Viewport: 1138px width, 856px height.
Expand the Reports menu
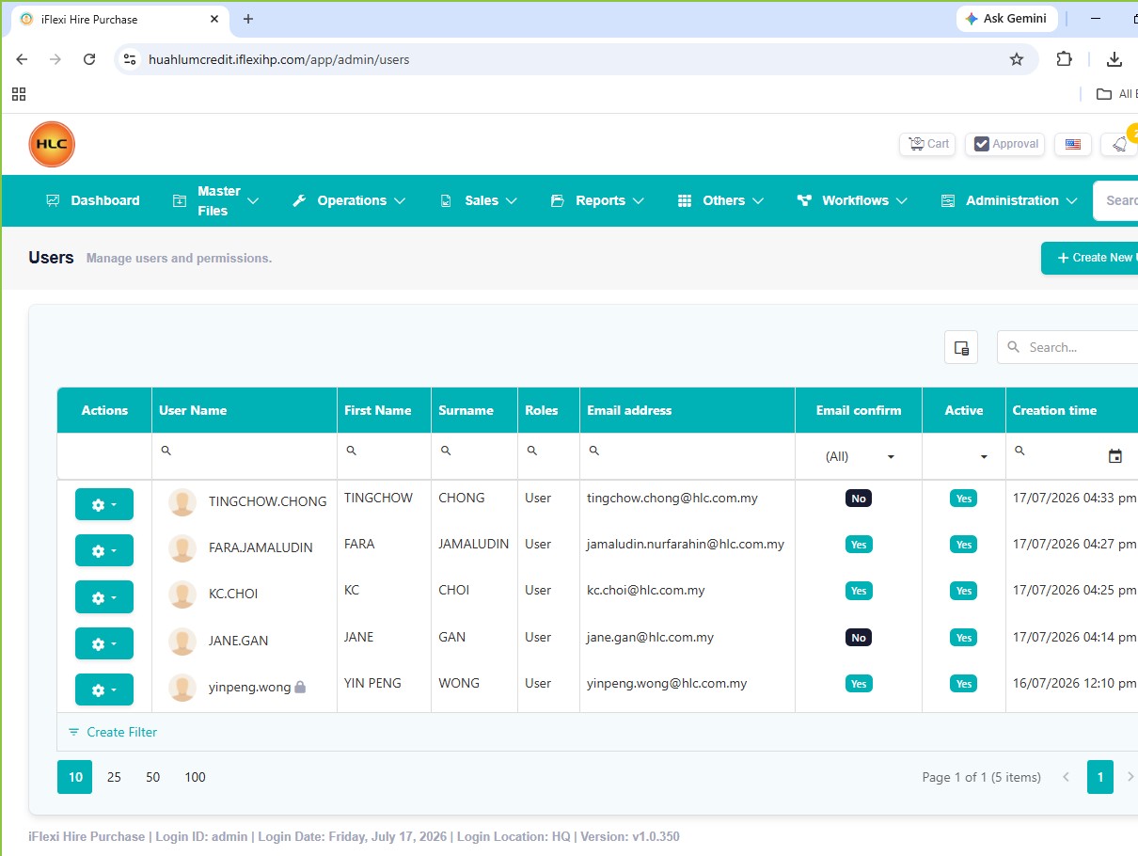coord(597,200)
